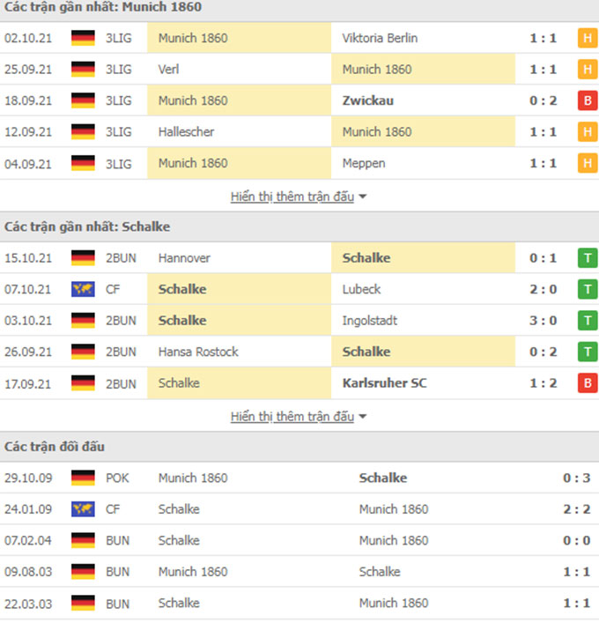Click the 3 : 0 score against Ingolstadt
Screen dimensions: 599x623
[x=543, y=321]
